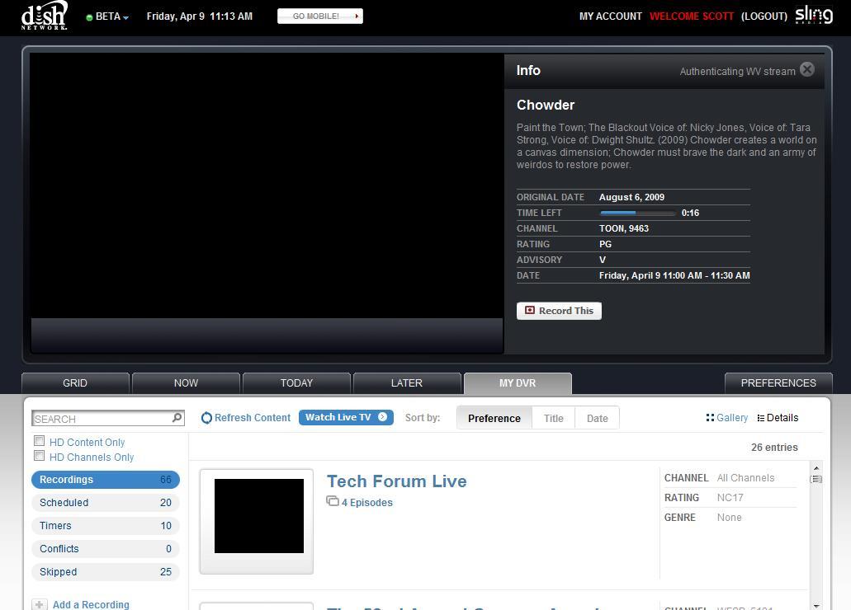The image size is (851, 610).
Task: Enable the HD Channels Only checkbox
Action: [39, 456]
